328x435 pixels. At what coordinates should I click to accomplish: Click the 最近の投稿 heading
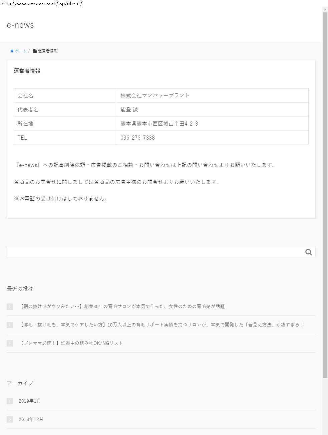click(x=20, y=289)
